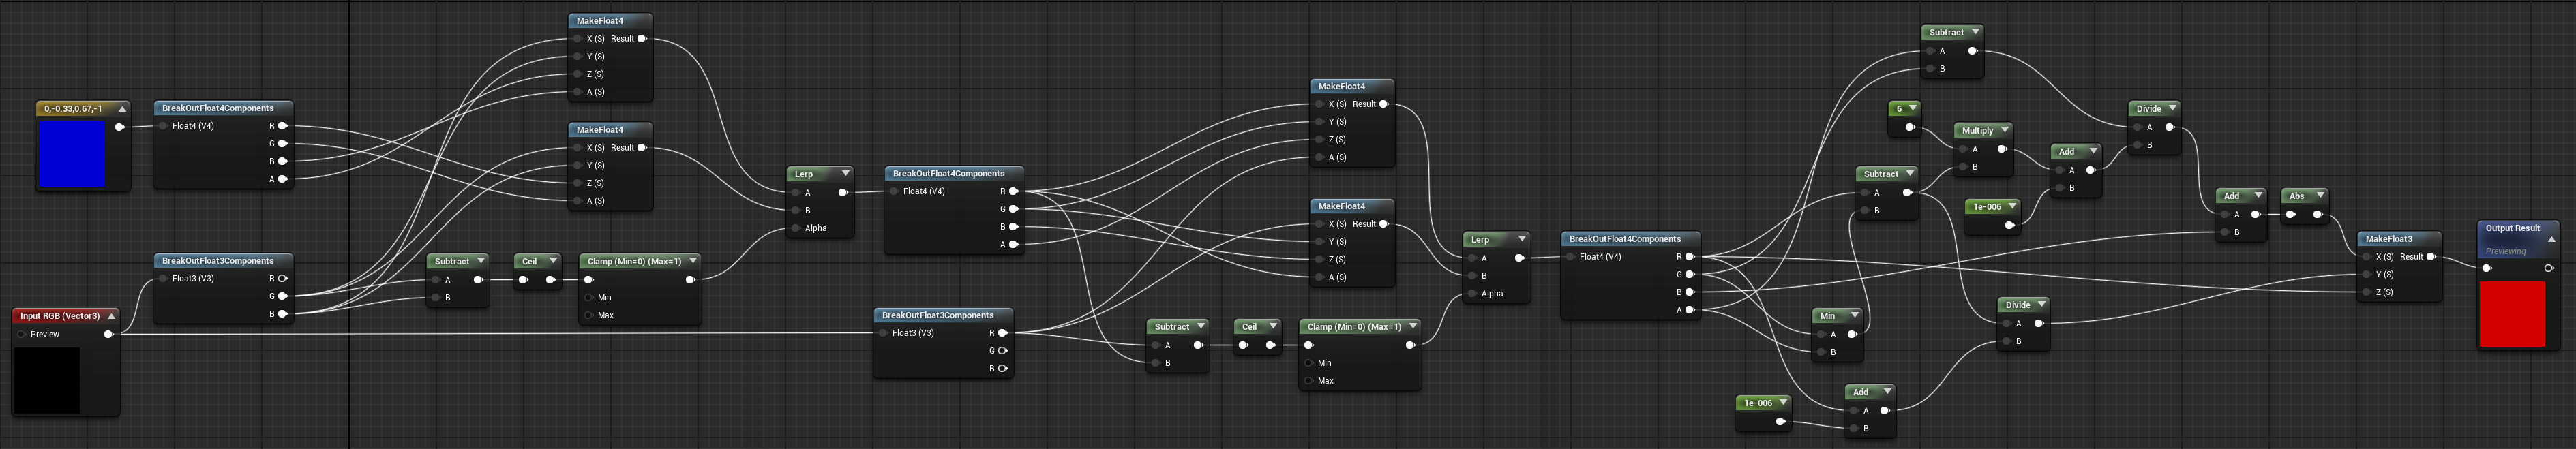Screen dimensions: 2576x449
Task: Click the output pin of 0,-0.33,0.67,-1 constant node
Action: tap(120, 127)
